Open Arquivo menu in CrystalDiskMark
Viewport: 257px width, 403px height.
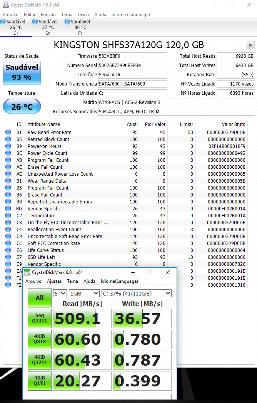33,281
